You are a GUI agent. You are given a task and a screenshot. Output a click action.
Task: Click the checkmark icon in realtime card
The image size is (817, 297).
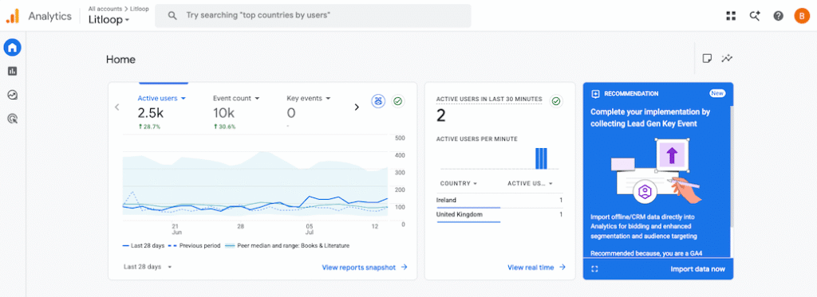pyautogui.click(x=556, y=101)
